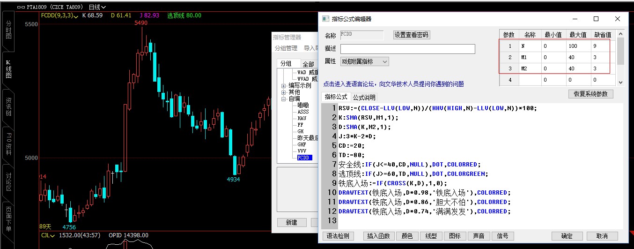
Task: Open the 日线 period dropdown
Action: (x=97, y=8)
